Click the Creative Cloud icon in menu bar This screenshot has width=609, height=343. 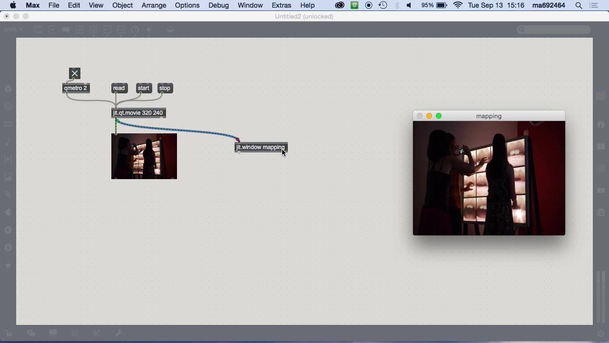(340, 5)
